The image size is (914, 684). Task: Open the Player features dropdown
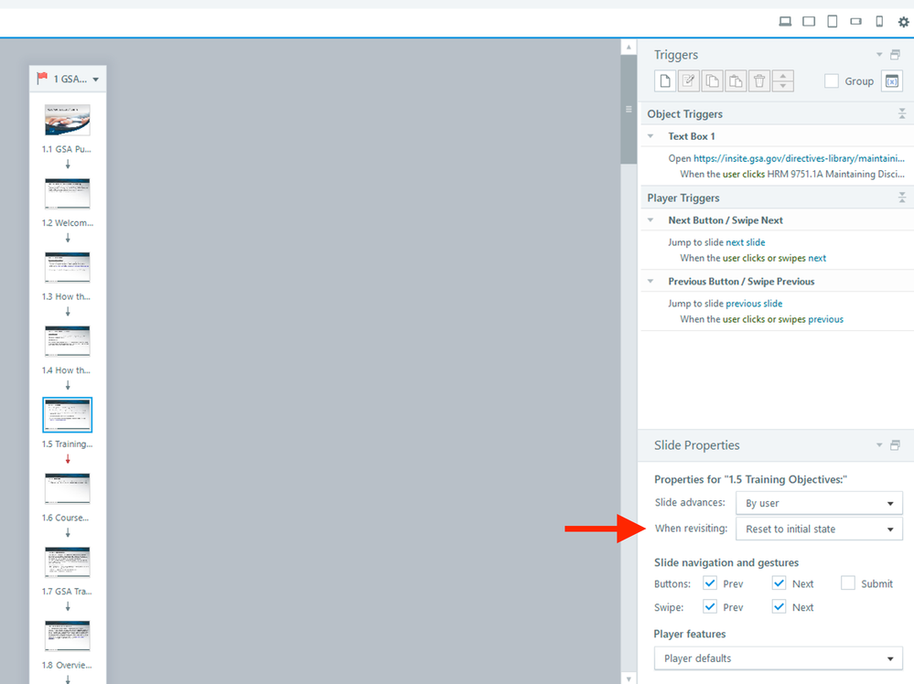pyautogui.click(x=779, y=658)
